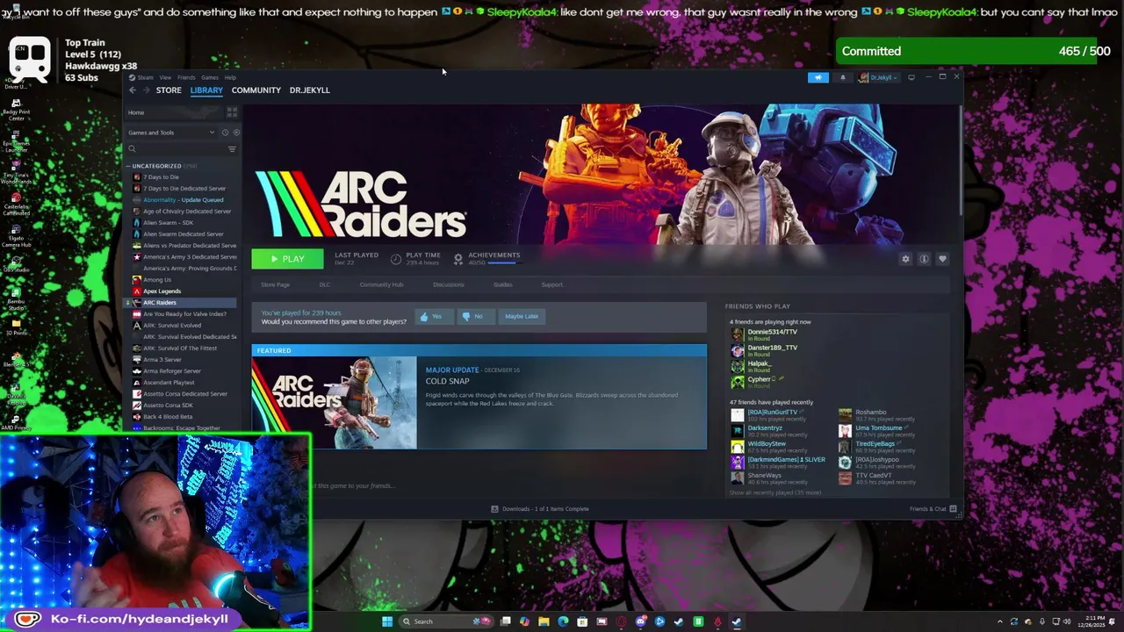Show hidden system tray icons chevron

pos(999,621)
